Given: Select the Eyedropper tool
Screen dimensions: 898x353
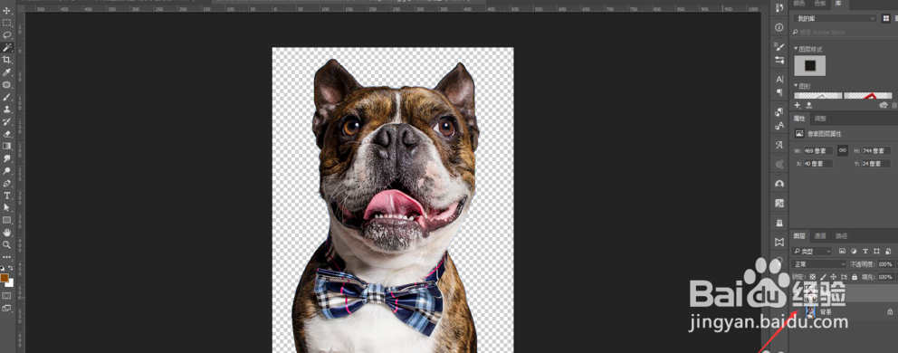Looking at the screenshot, I should pyautogui.click(x=7, y=72).
